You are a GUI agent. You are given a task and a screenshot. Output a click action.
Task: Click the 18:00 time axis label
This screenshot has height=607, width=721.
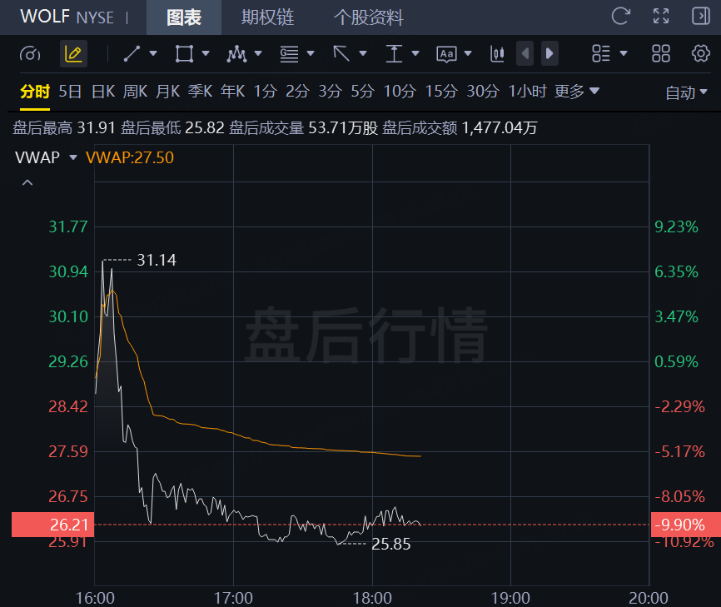pyautogui.click(x=372, y=598)
